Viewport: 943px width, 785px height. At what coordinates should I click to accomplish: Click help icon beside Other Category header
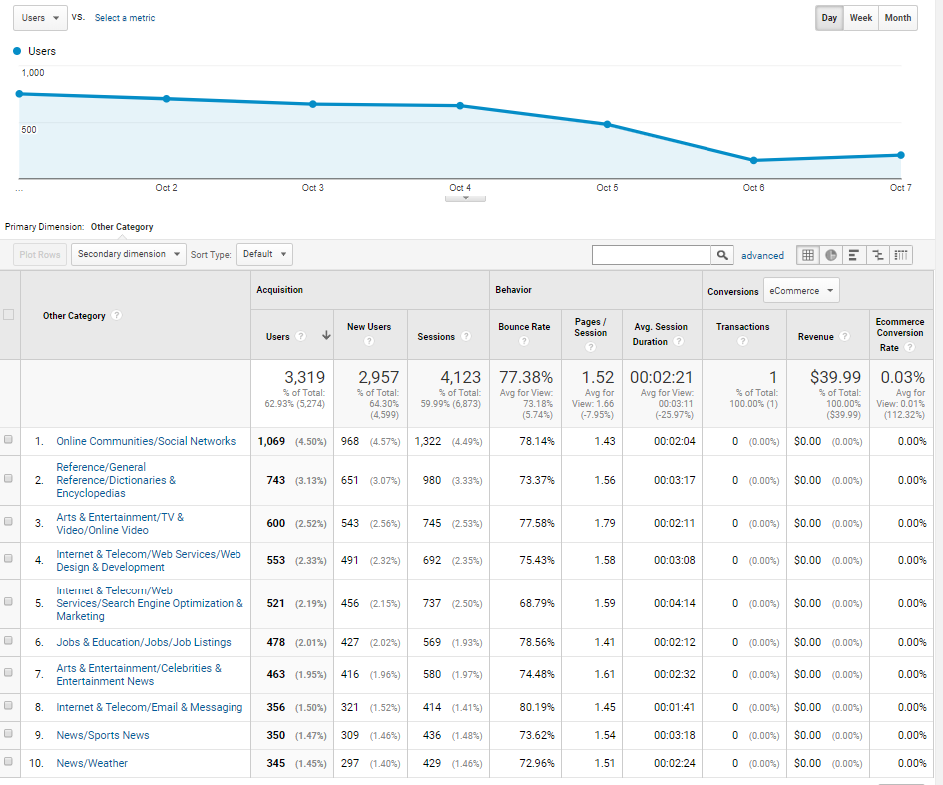click(x=117, y=316)
